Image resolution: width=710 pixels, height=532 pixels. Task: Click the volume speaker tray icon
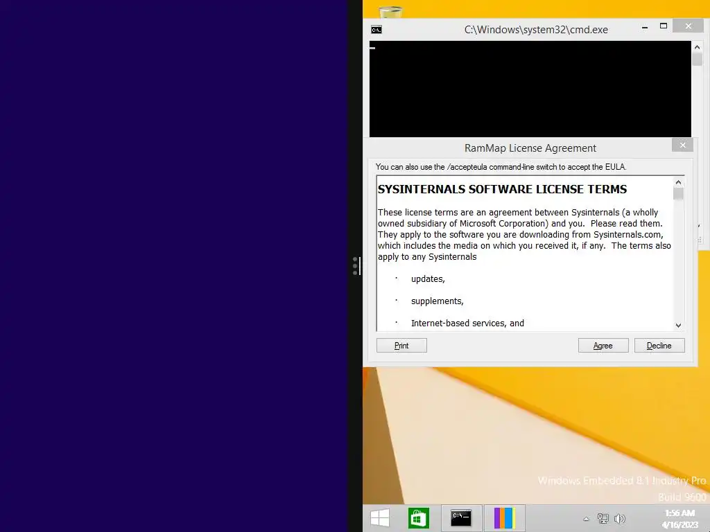[x=619, y=518]
